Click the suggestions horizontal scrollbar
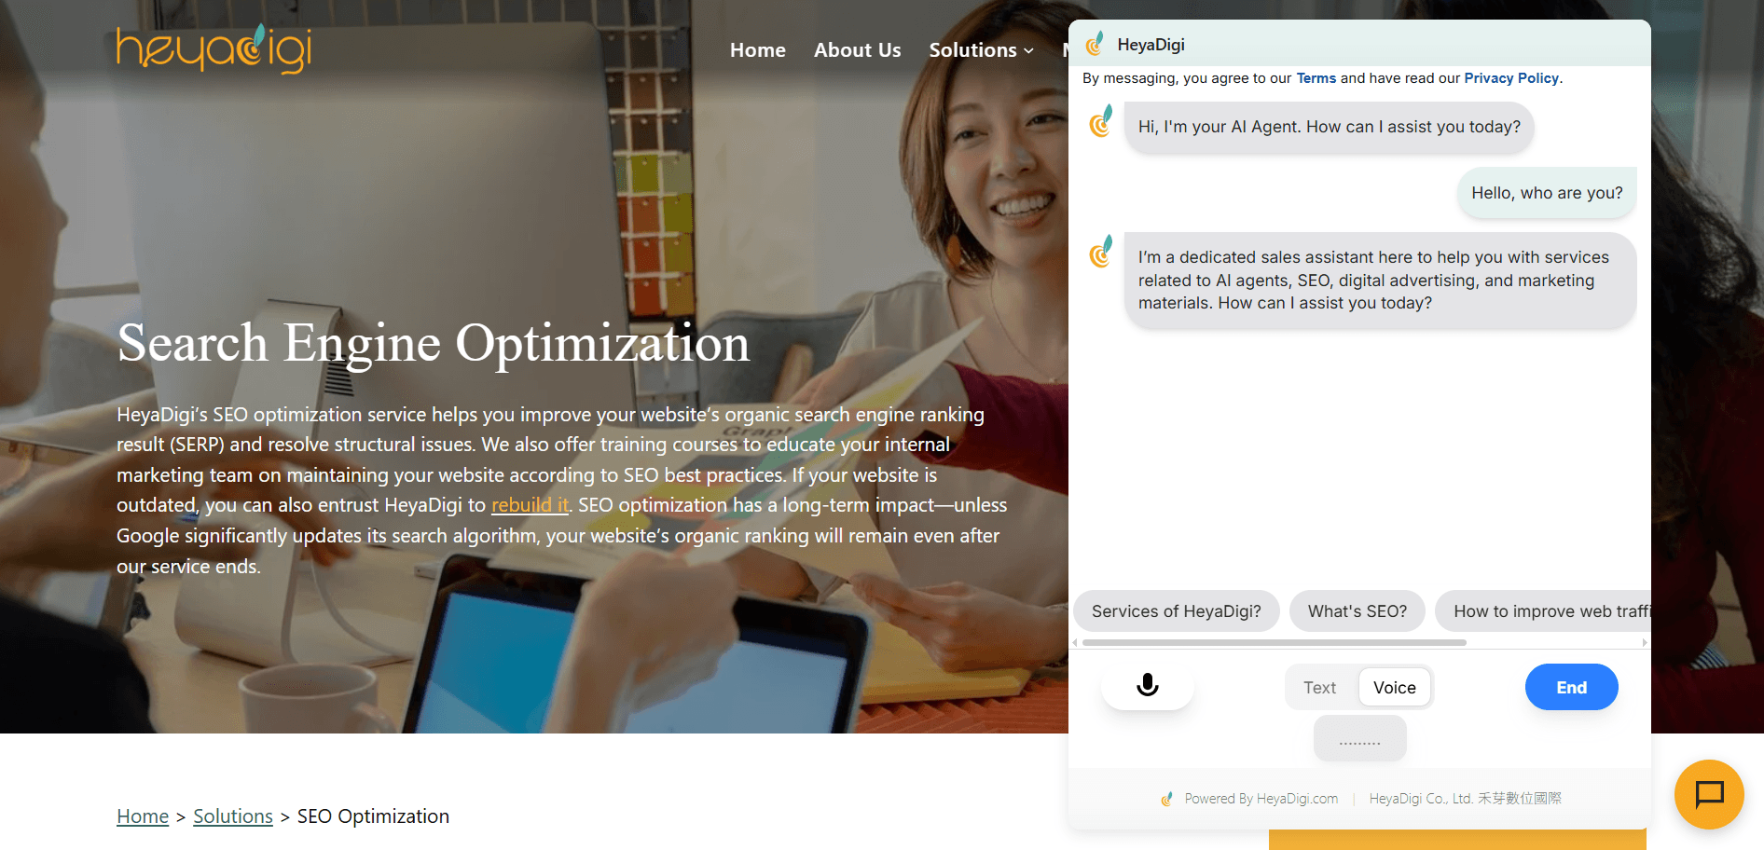 click(1274, 642)
